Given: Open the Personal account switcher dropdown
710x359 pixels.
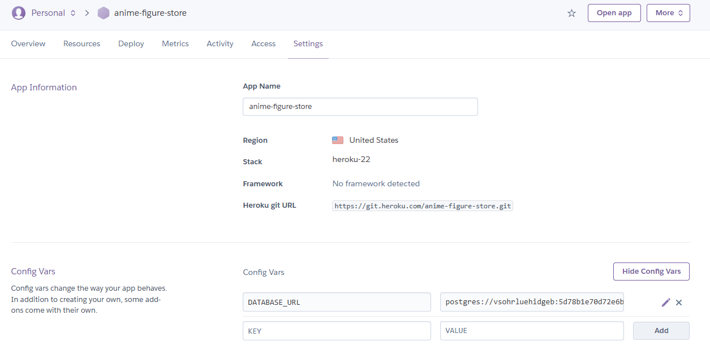Looking at the screenshot, I should coord(53,13).
